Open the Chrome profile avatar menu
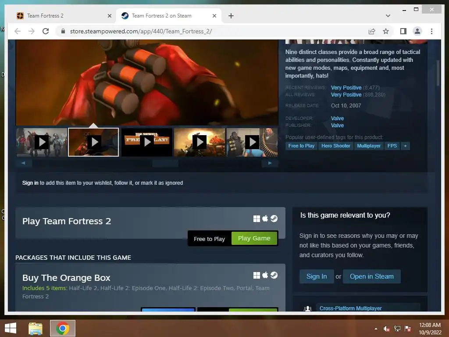 [x=417, y=31]
